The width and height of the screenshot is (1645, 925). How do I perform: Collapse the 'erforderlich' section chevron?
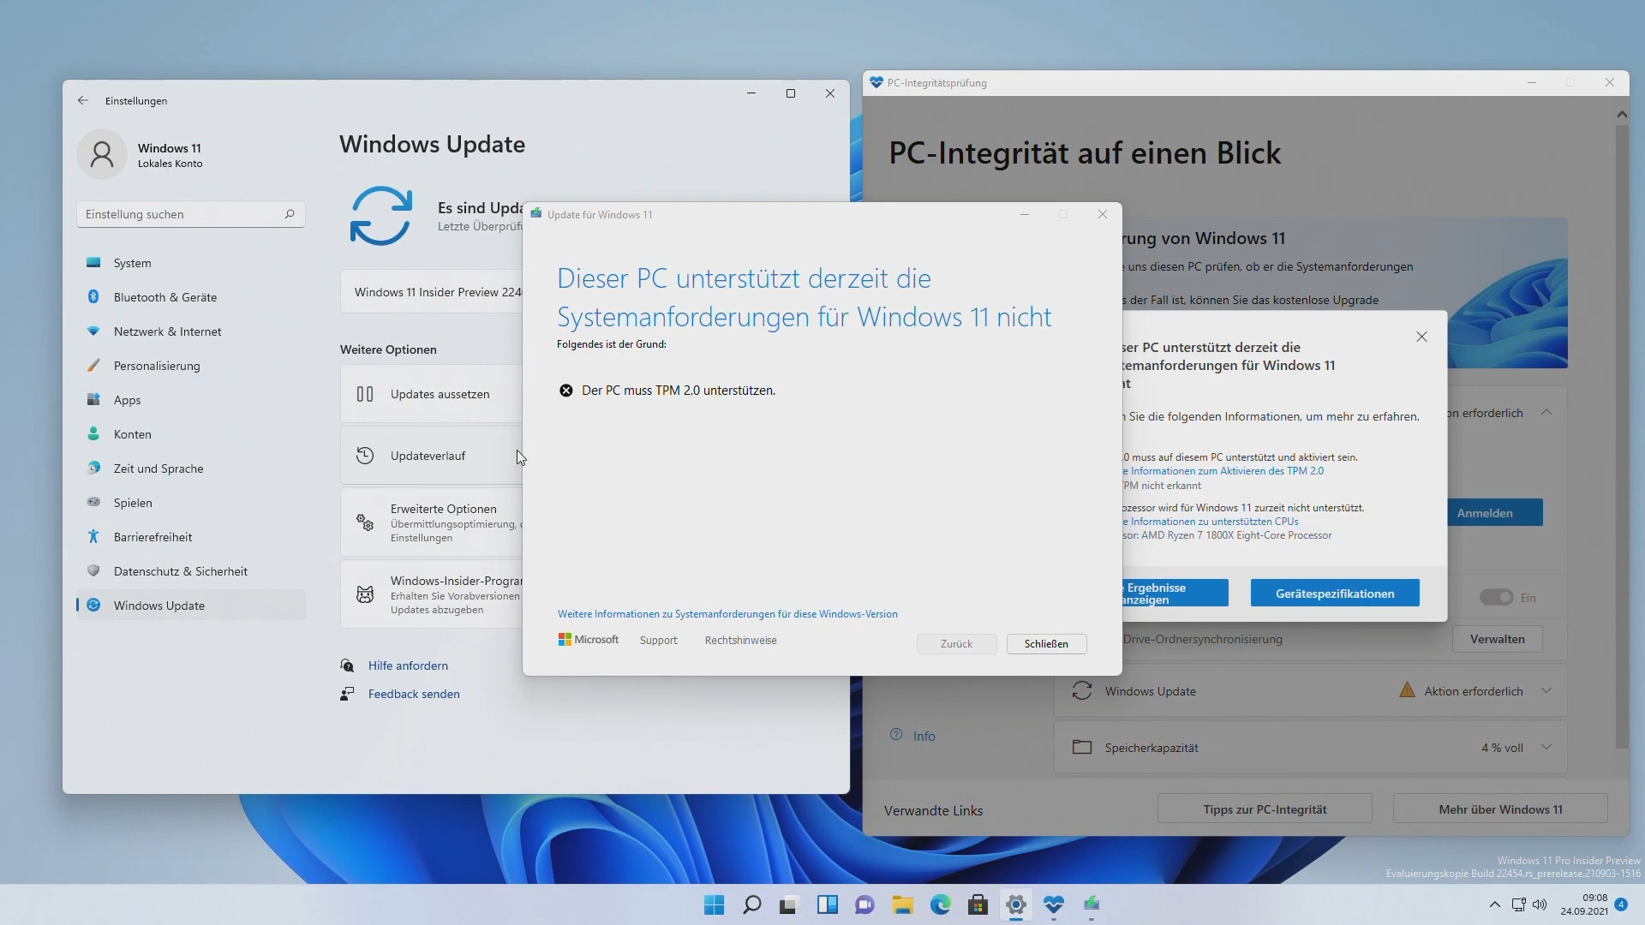pyautogui.click(x=1546, y=413)
